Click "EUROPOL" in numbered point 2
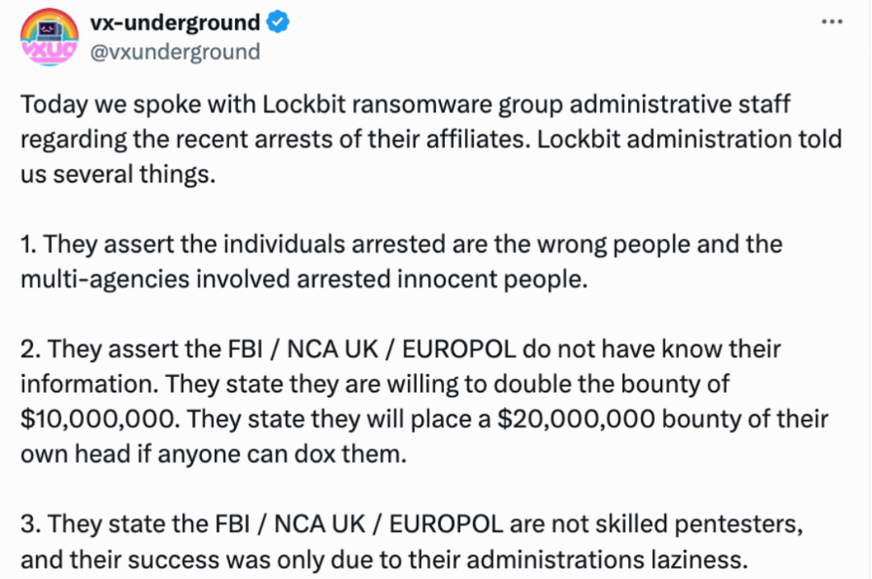872x579 pixels. click(x=459, y=350)
